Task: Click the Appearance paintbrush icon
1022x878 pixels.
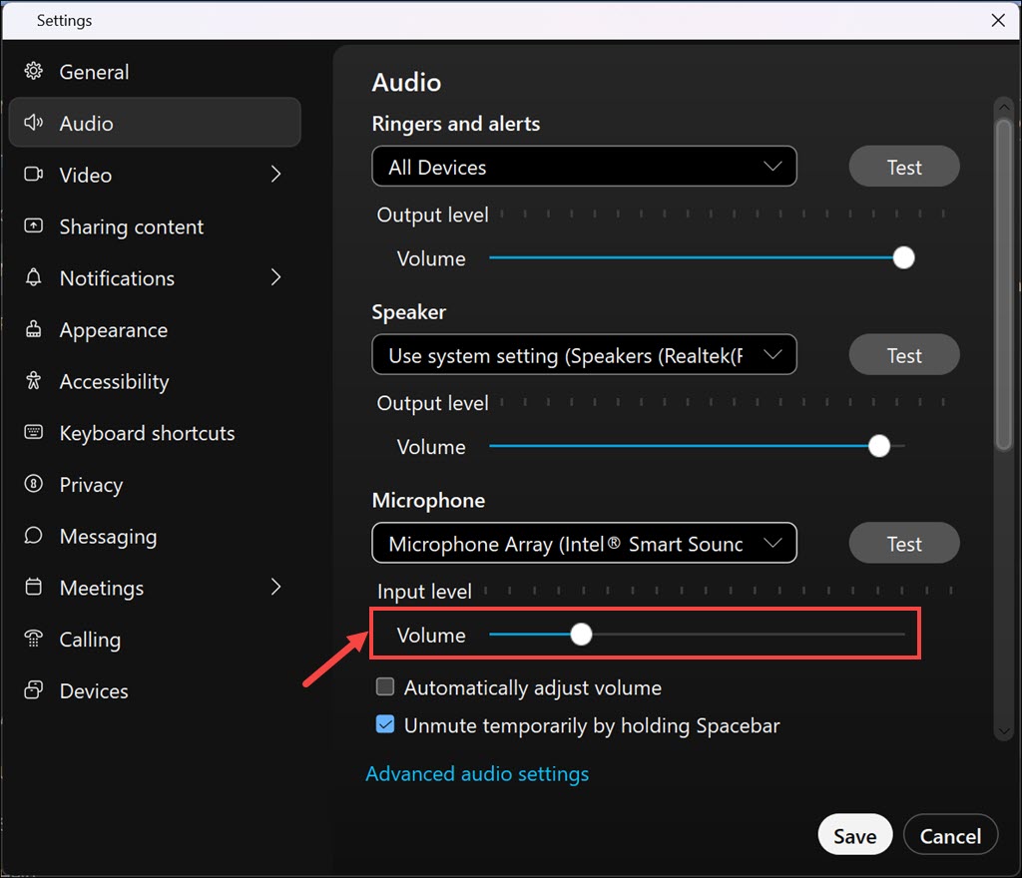Action: point(34,330)
